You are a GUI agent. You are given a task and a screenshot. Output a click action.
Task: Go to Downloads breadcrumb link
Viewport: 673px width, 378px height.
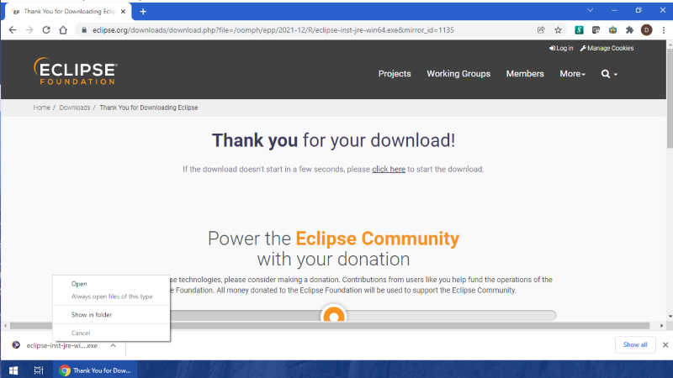coord(75,108)
